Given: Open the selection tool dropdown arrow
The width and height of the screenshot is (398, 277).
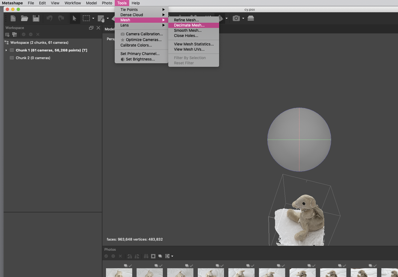Looking at the screenshot, I should [x=93, y=18].
